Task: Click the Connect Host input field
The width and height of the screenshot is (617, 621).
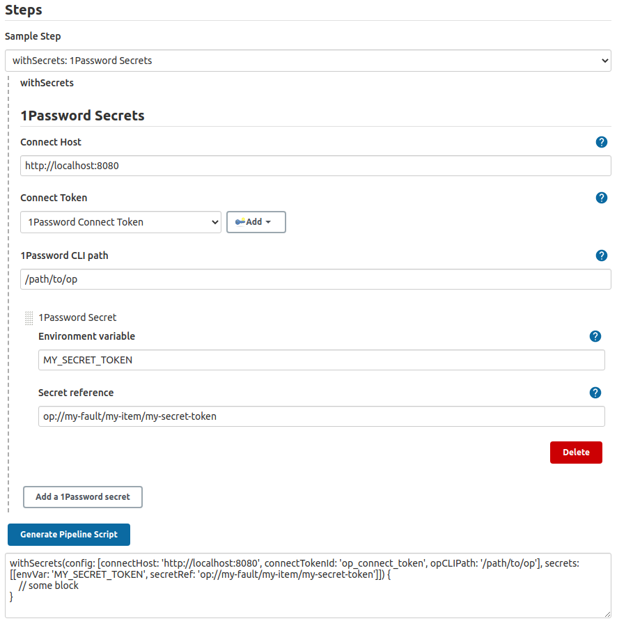Action: coord(315,166)
